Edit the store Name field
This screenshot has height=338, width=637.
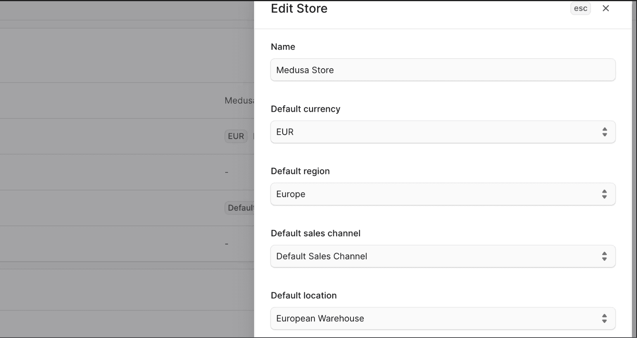coord(443,70)
